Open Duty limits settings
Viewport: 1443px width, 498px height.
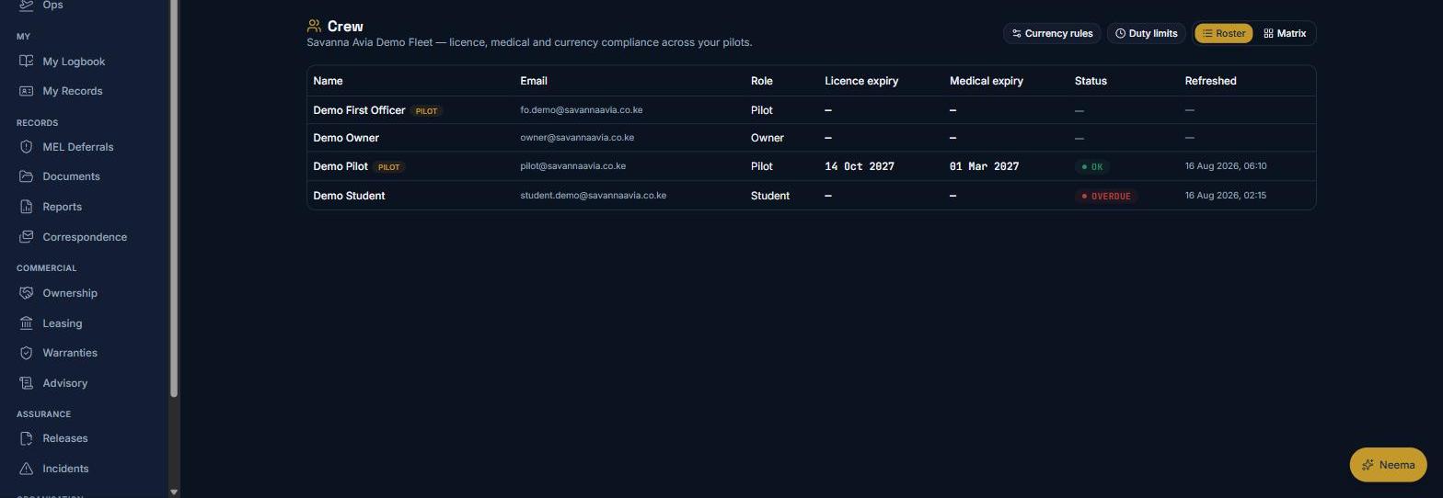pos(1146,33)
